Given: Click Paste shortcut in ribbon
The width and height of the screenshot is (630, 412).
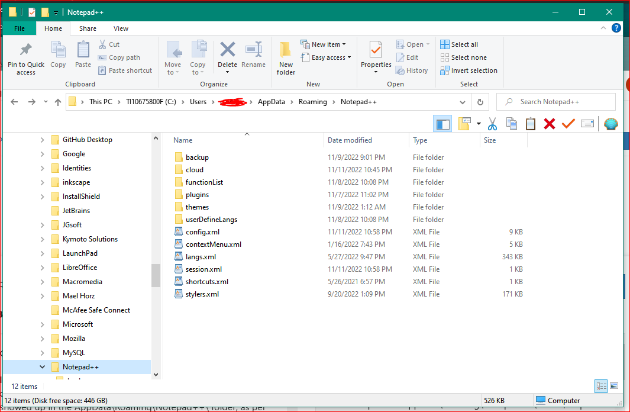Looking at the screenshot, I should [x=125, y=70].
